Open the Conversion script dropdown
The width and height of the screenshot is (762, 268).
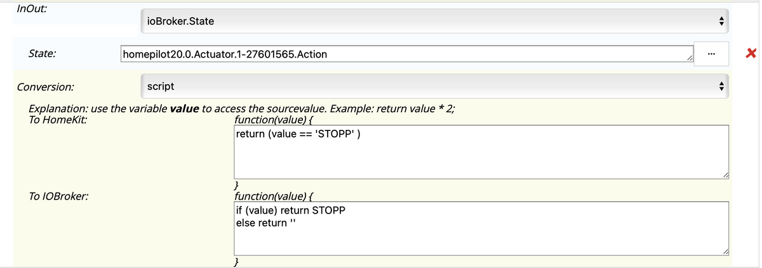(435, 86)
